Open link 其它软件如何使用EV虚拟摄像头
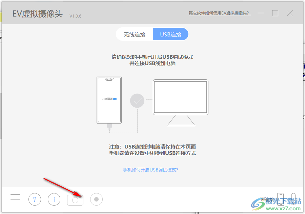This screenshot has width=305, height=214. pos(219,13)
